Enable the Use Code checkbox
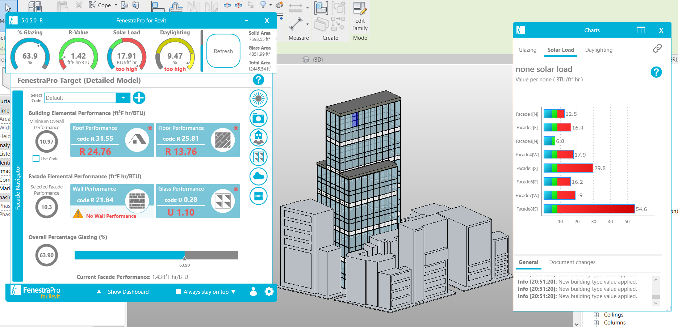The image size is (678, 327). (x=36, y=158)
